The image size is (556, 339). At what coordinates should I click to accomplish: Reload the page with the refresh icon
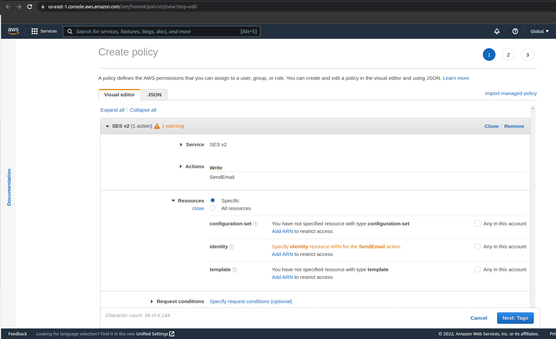coord(30,6)
